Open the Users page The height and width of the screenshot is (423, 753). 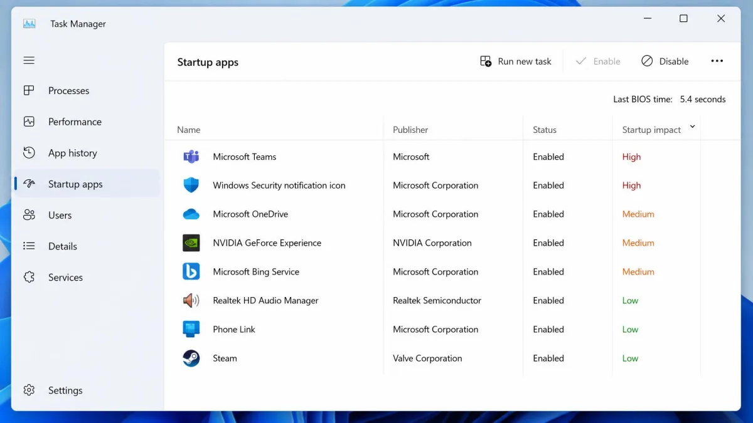tap(87, 215)
